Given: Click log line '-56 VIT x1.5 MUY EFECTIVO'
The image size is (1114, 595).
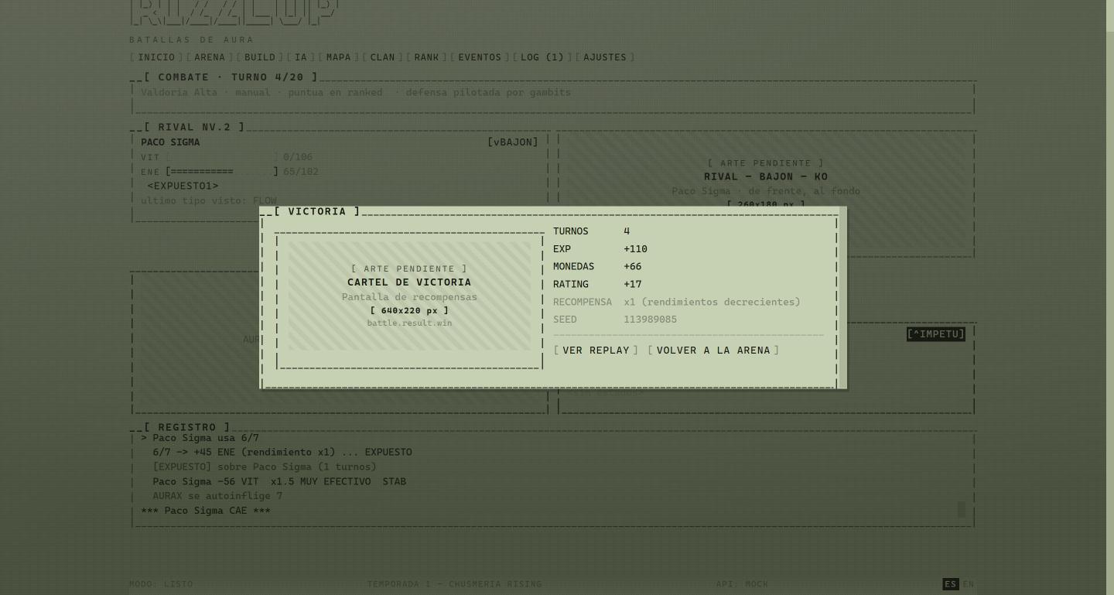Looking at the screenshot, I should point(279,481).
